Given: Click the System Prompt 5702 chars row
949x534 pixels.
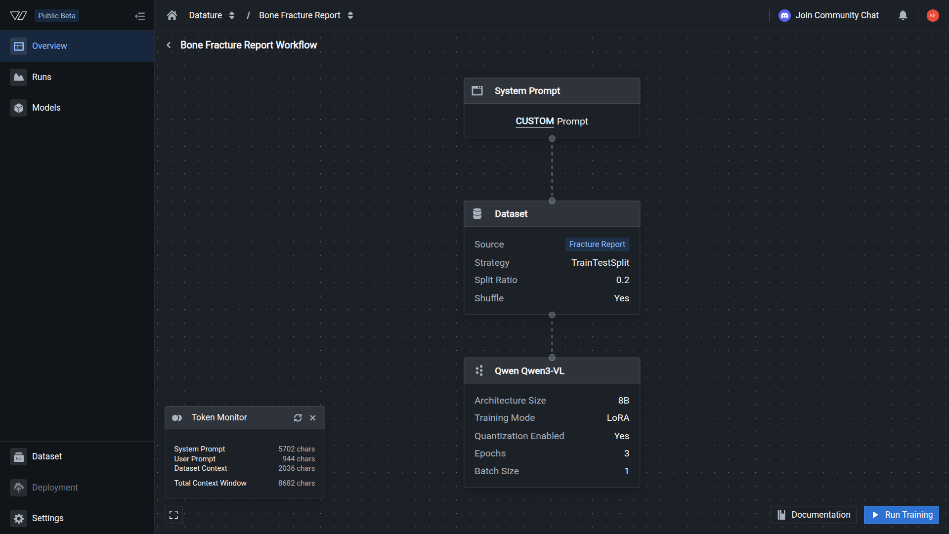Looking at the screenshot, I should coord(244,449).
